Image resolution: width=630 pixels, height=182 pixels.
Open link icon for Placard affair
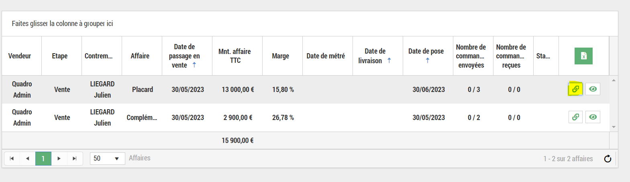click(575, 89)
